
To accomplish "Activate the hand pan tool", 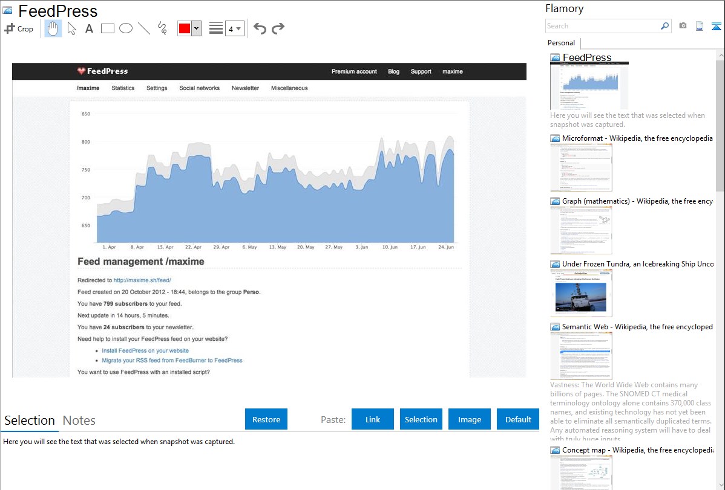I will 53,28.
